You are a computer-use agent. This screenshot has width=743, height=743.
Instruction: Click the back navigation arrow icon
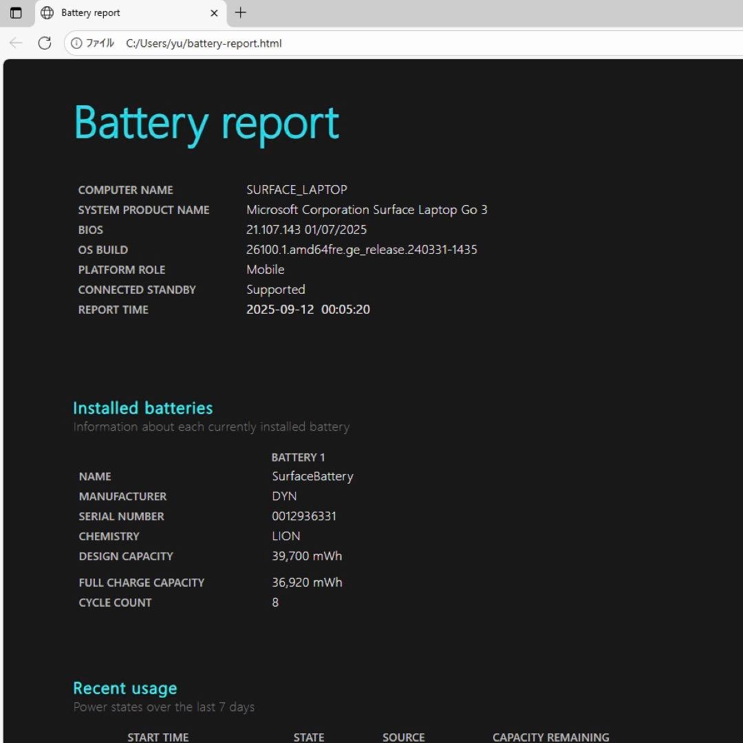[15, 43]
